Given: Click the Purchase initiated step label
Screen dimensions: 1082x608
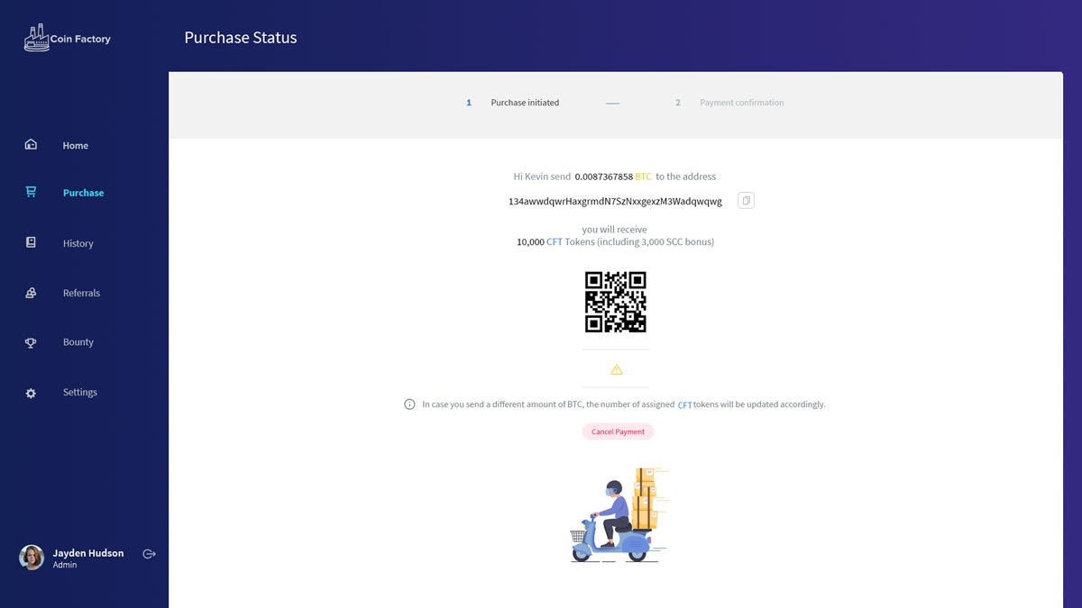Looking at the screenshot, I should 525,103.
